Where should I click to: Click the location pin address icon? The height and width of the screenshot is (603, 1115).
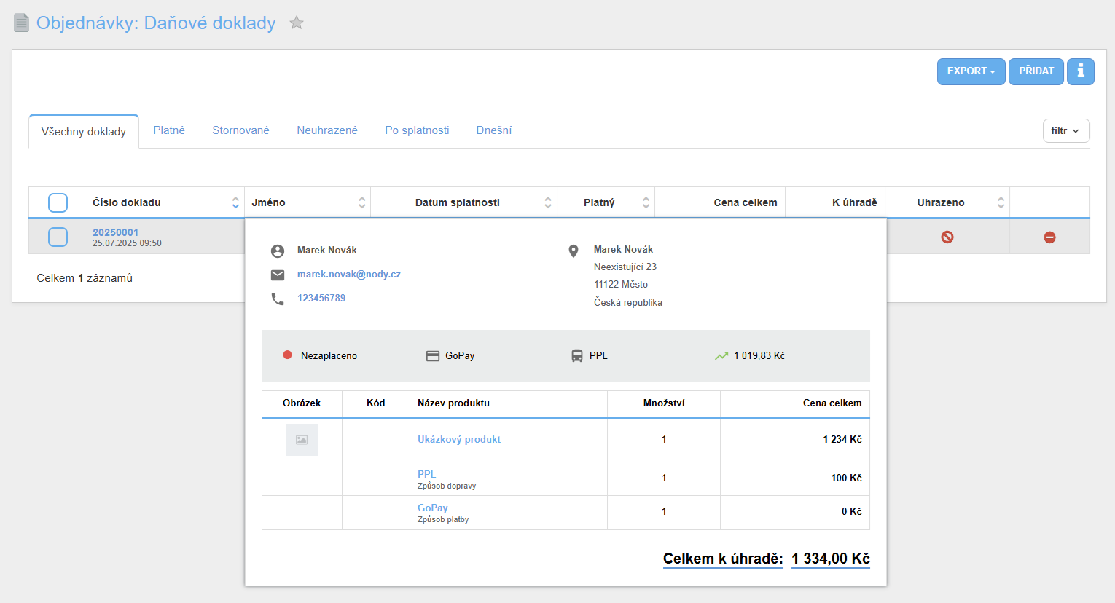(x=574, y=251)
